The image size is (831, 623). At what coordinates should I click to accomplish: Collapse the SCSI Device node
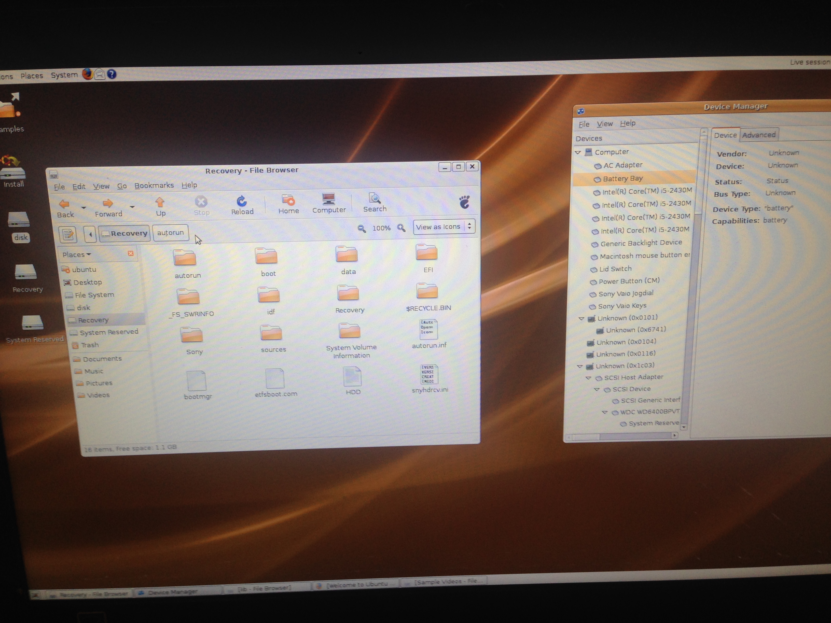pyautogui.click(x=597, y=390)
